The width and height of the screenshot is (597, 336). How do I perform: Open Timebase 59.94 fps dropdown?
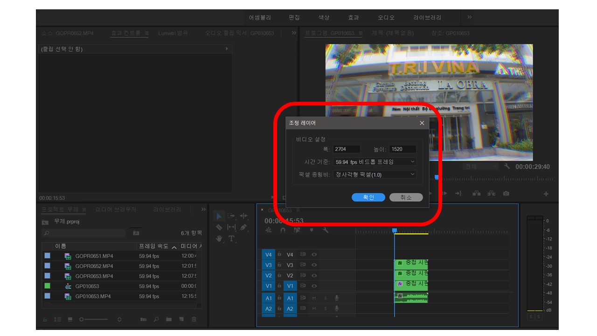point(375,162)
